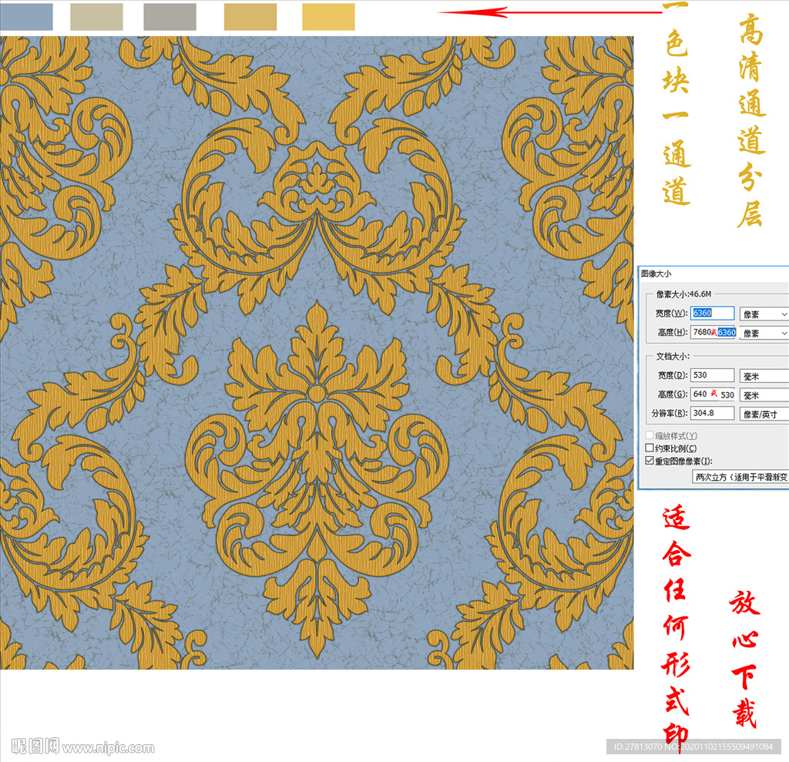Click the 图像大小 dialog title
This screenshot has height=762, width=789.
click(x=656, y=274)
